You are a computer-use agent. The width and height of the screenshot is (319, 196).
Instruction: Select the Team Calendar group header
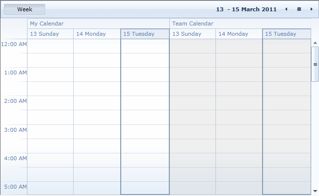click(240, 24)
